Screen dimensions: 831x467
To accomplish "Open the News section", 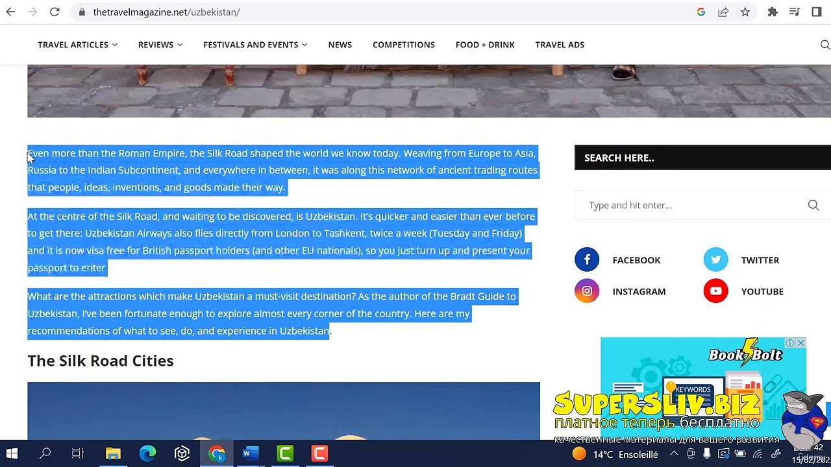I will tap(340, 45).
